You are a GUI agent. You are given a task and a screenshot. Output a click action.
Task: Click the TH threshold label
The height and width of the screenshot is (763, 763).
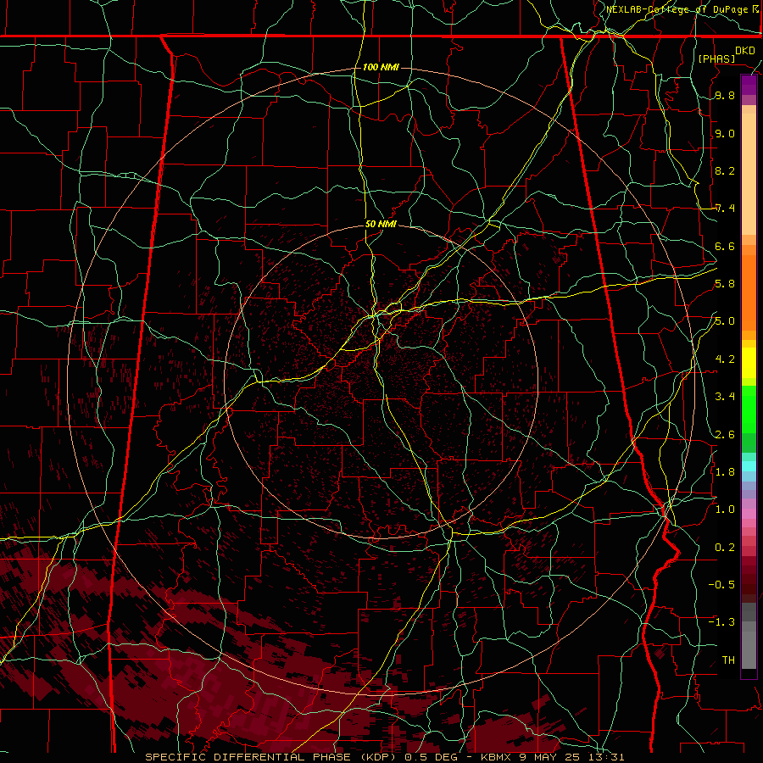728,660
